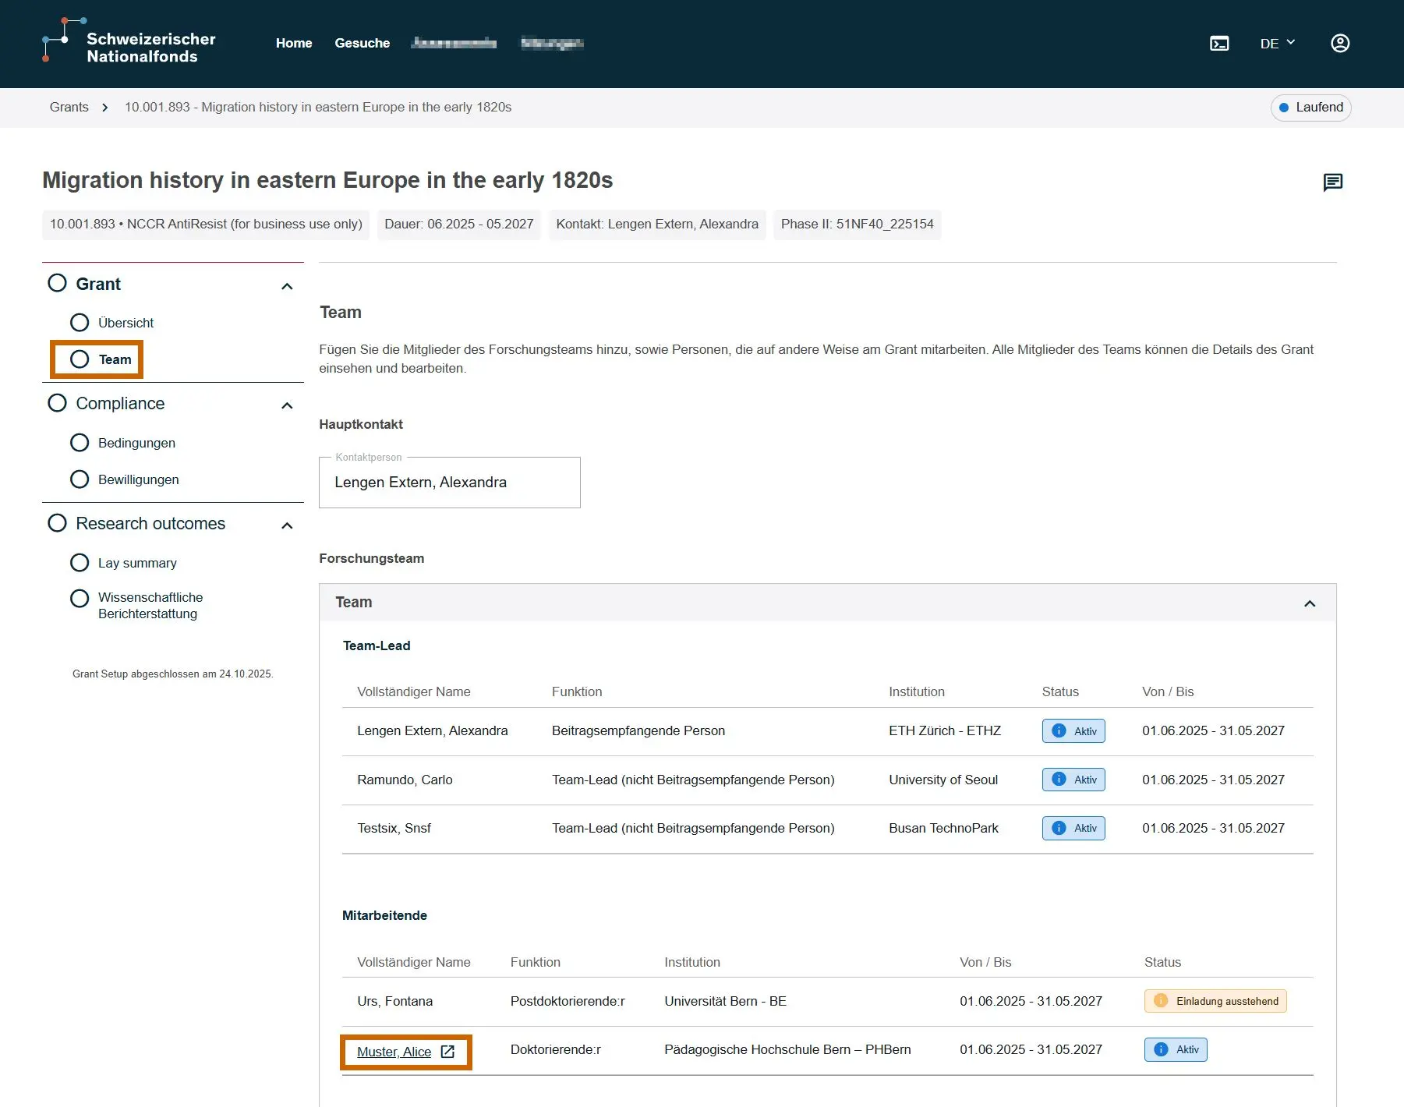Click the Schweizerischer Nationalfonds logo
Image resolution: width=1404 pixels, height=1107 pixels.
tap(129, 41)
